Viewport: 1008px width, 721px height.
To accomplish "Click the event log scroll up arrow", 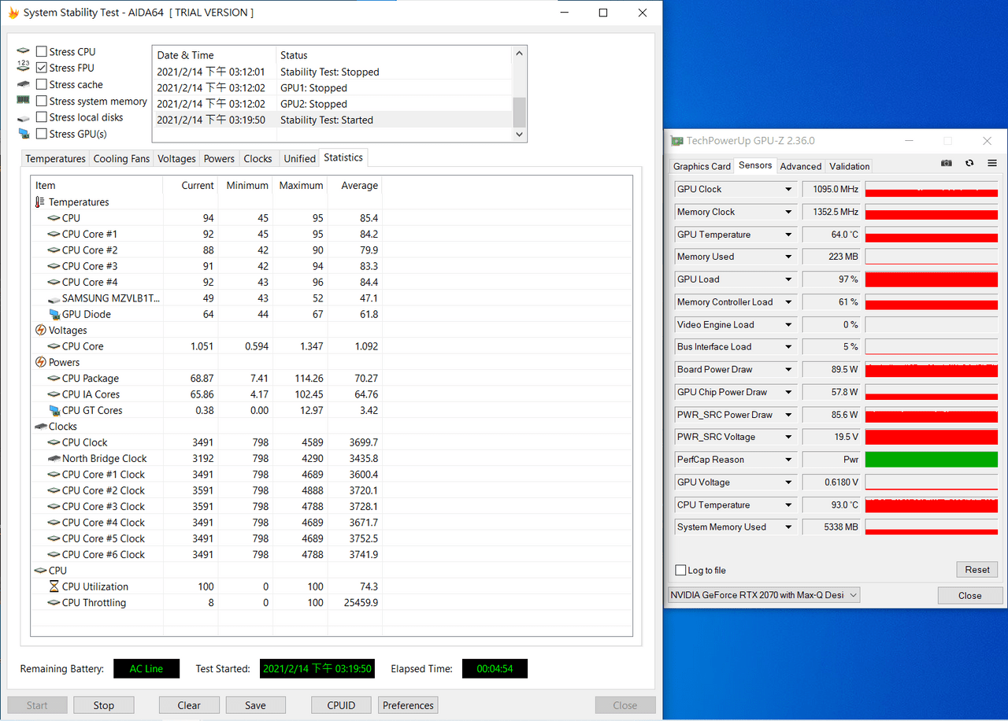I will coord(519,54).
